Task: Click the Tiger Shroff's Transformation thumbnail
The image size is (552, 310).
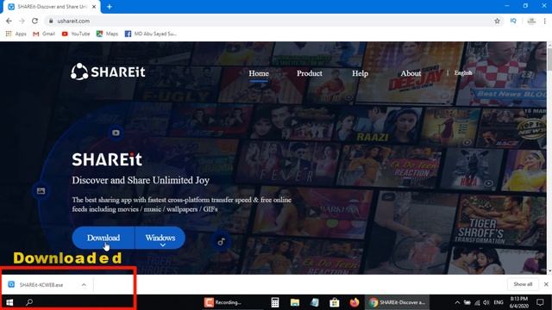Action: click(x=500, y=220)
